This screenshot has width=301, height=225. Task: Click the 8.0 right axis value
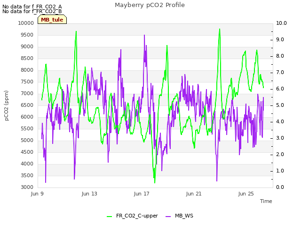(x=280, y=56)
